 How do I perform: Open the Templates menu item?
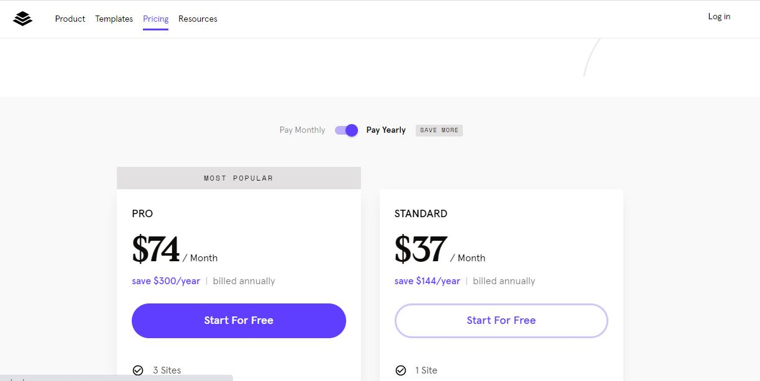coord(114,19)
